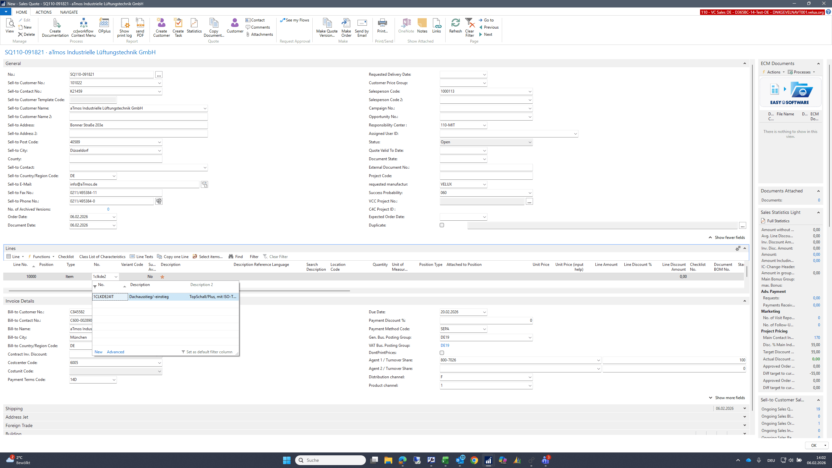832x468 pixels.
Task: Click the send PDF icon
Action: point(140,28)
